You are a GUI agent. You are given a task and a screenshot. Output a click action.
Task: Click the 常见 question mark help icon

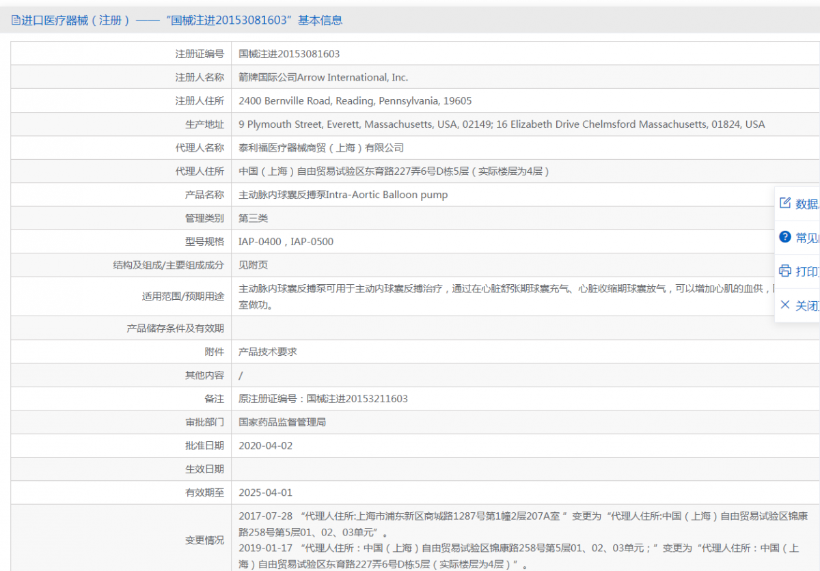click(x=785, y=237)
